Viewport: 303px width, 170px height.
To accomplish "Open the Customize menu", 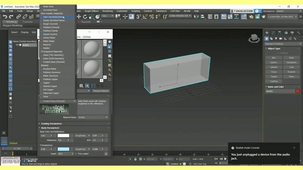I will click(x=122, y=11).
